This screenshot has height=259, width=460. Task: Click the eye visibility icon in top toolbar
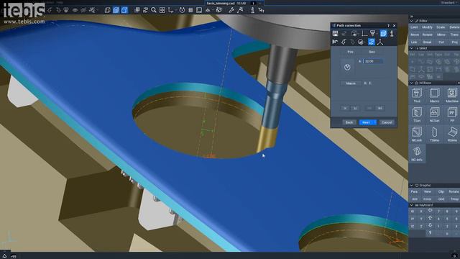(75, 10)
